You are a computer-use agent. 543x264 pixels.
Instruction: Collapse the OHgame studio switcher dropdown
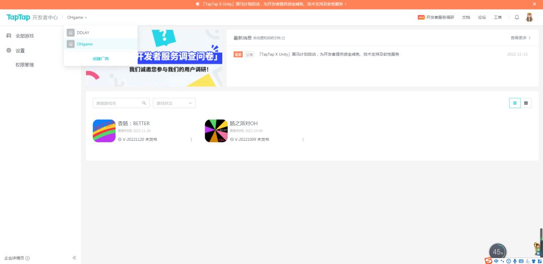(x=77, y=17)
